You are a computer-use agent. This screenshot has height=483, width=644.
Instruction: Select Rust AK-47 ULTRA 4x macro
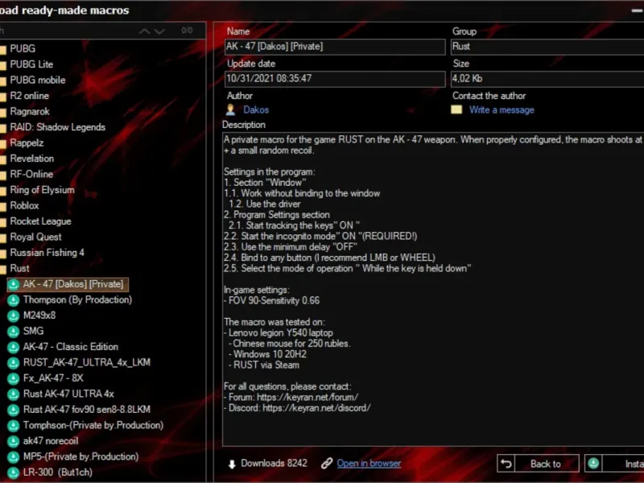pyautogui.click(x=68, y=394)
